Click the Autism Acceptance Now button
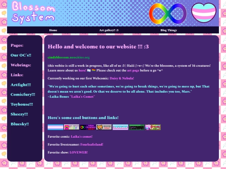This screenshot has height=169, width=226. (x=88, y=127)
